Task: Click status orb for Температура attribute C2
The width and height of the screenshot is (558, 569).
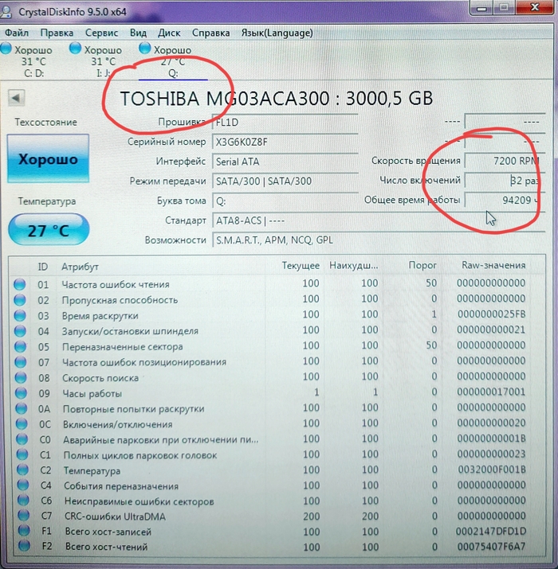Action: point(20,471)
